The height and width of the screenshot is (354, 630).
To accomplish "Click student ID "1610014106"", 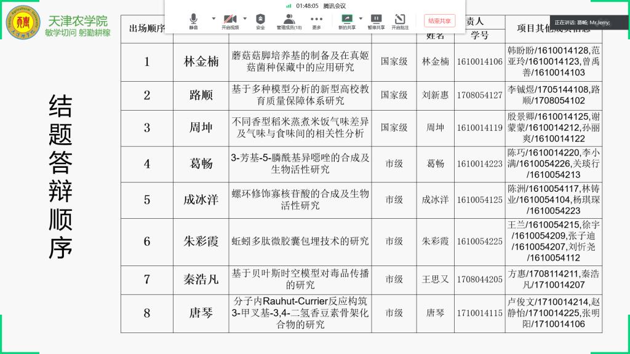I will (x=479, y=62).
